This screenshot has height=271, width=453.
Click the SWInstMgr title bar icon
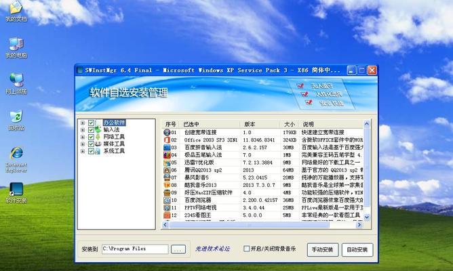[x=80, y=70]
